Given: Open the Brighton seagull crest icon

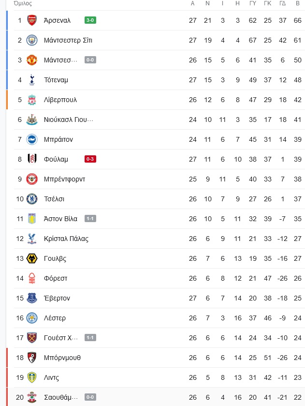Looking at the screenshot, I should click(32, 139).
